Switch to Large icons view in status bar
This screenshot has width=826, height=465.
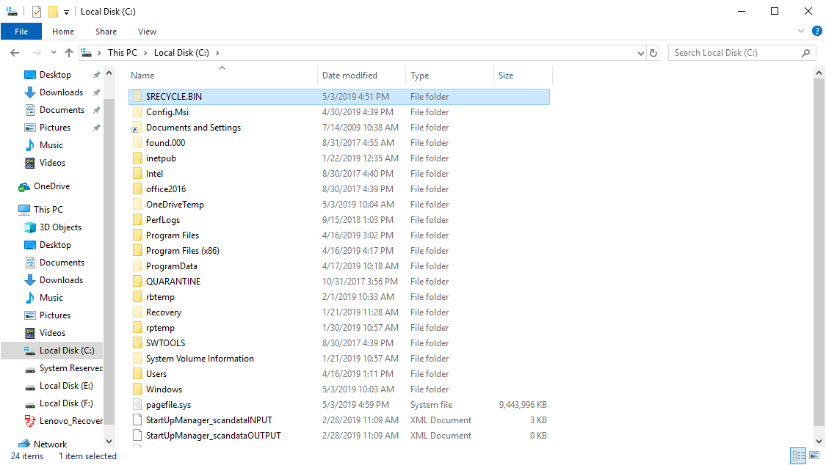tap(814, 455)
